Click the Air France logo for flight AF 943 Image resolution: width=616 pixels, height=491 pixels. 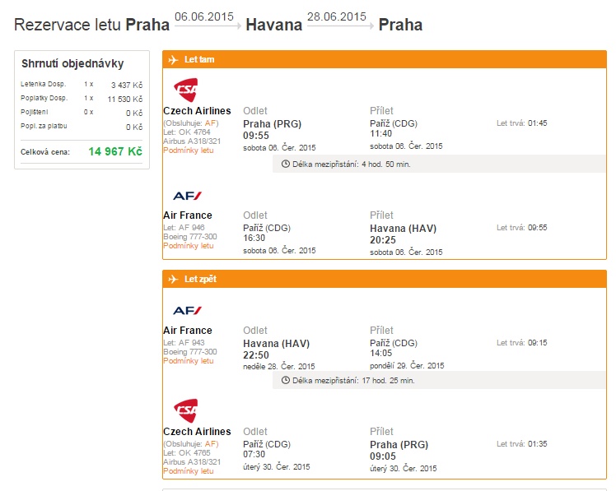187,310
